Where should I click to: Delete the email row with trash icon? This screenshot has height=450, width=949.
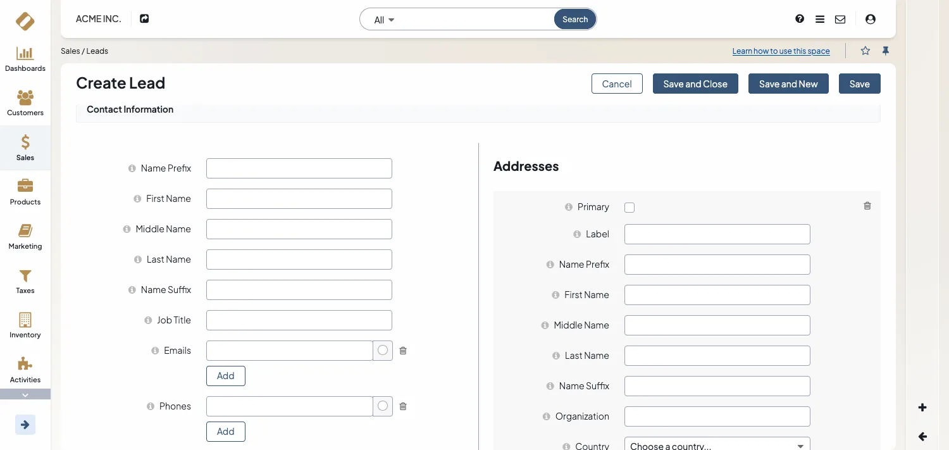point(403,351)
